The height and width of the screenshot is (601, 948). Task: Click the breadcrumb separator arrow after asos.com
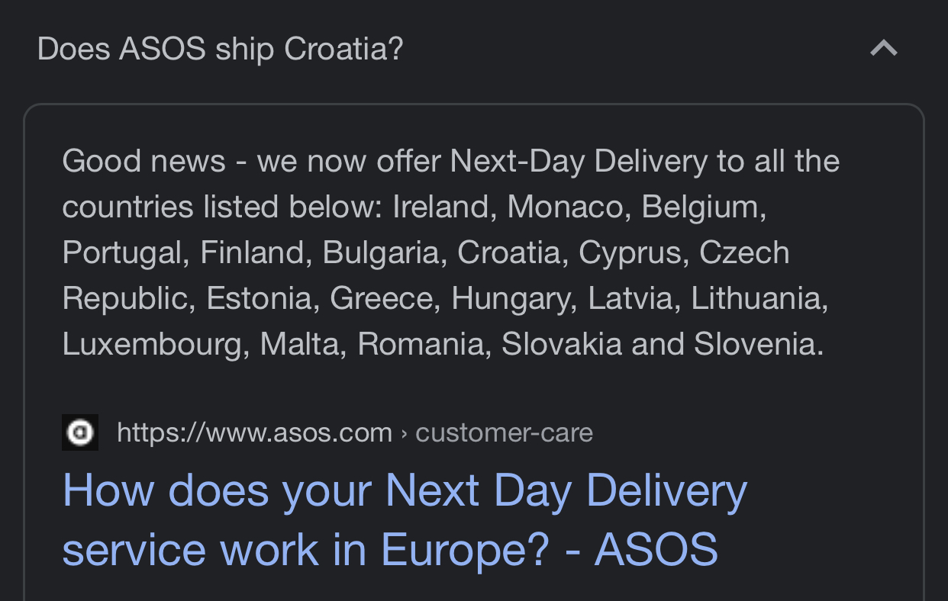[404, 434]
